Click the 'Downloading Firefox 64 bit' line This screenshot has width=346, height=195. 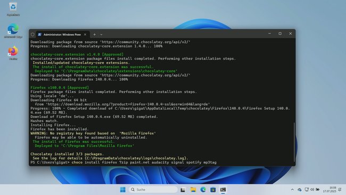(x=59, y=100)
